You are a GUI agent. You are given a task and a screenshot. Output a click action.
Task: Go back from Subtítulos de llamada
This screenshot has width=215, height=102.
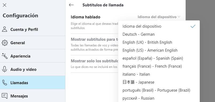coord(71,5)
